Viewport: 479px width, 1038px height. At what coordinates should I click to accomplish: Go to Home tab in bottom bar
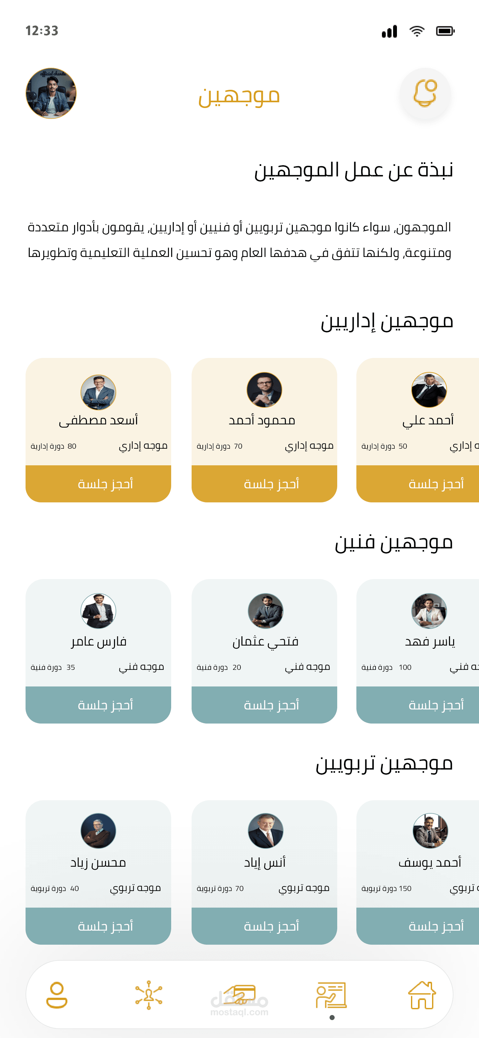click(422, 995)
